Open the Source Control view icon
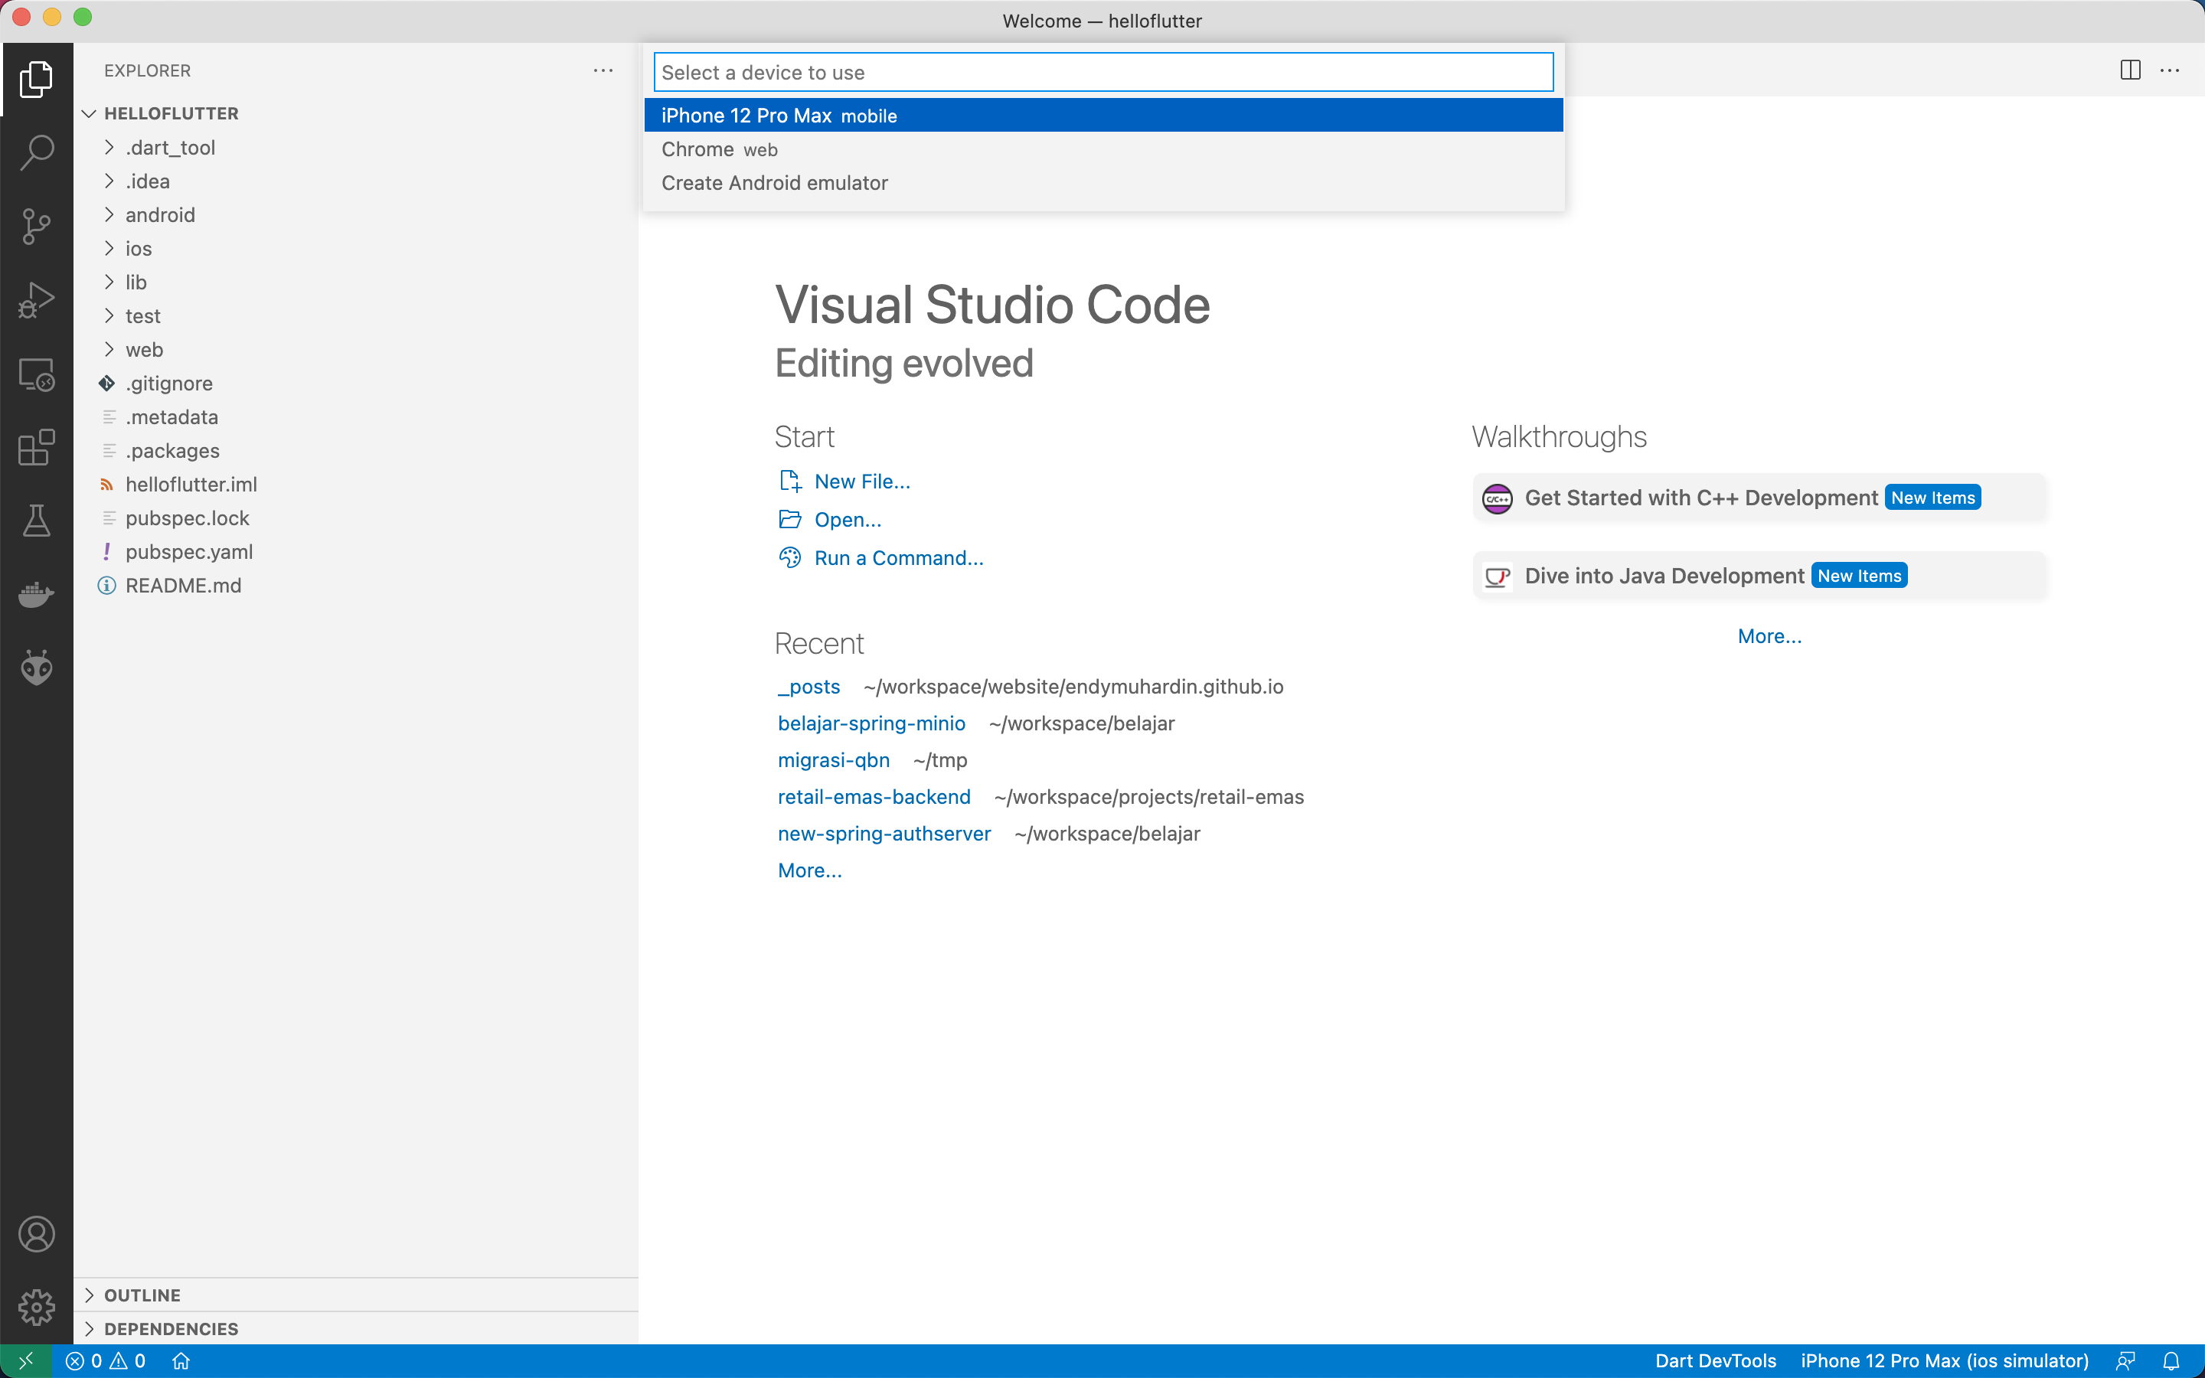The width and height of the screenshot is (2205, 1378). (37, 226)
